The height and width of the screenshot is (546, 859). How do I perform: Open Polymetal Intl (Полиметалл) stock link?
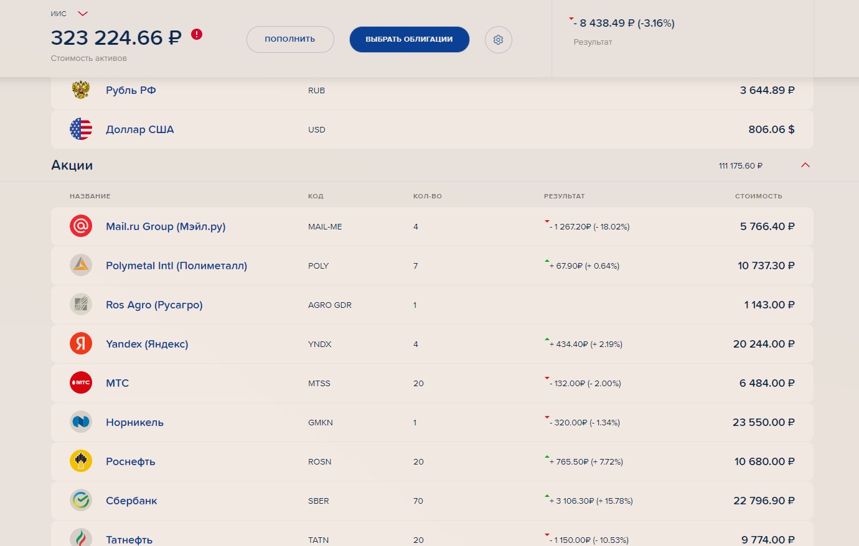click(176, 266)
